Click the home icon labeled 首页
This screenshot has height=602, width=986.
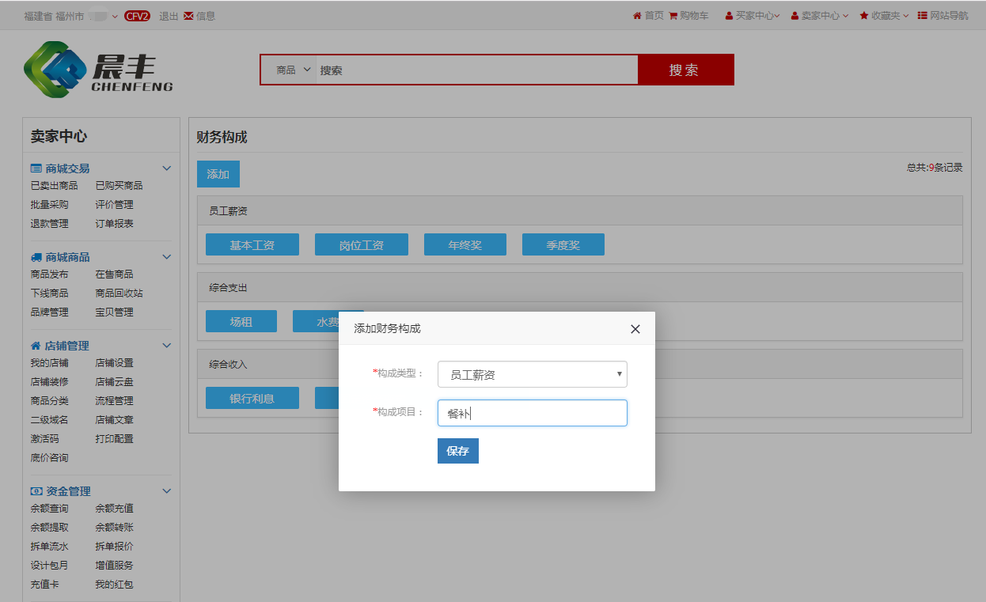click(x=648, y=16)
